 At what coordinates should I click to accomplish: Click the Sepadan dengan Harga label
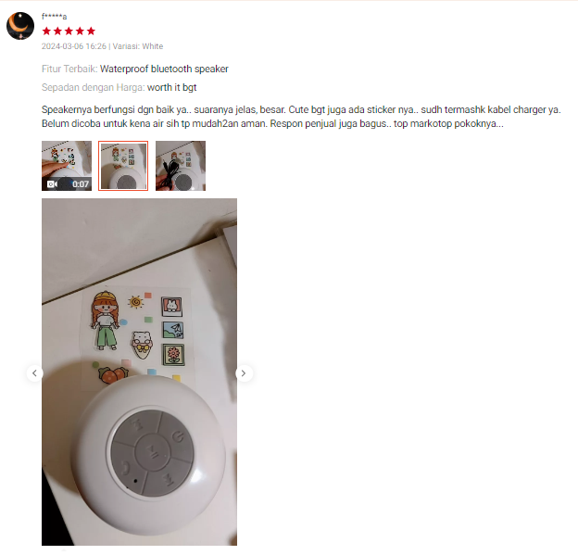pos(93,87)
